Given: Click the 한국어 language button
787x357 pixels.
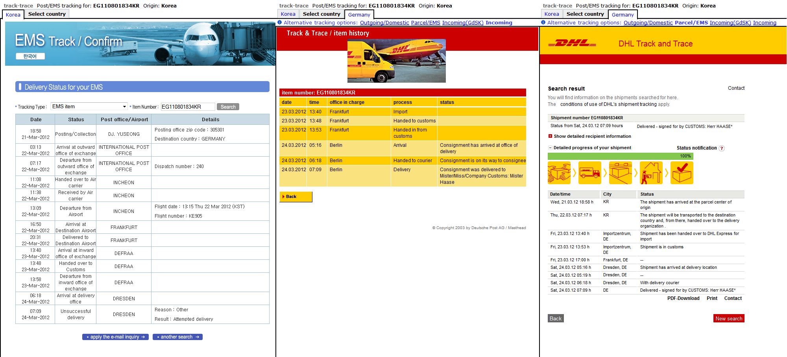Looking at the screenshot, I should pos(30,56).
